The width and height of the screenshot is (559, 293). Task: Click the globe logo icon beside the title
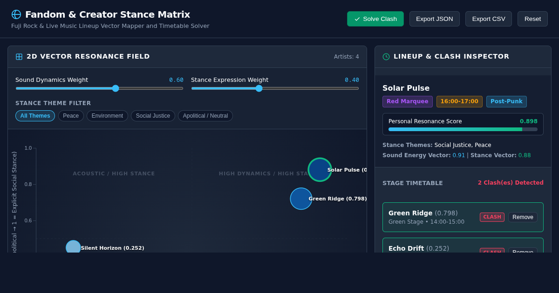[x=16, y=14]
